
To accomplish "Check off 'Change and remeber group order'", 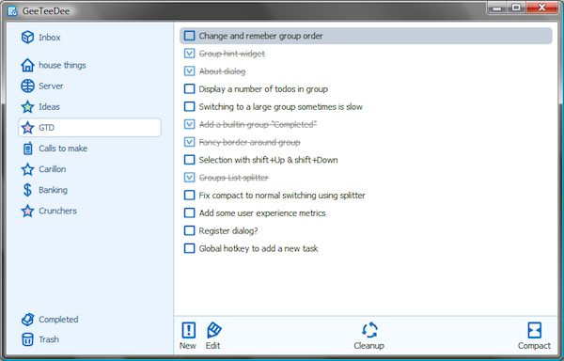I will [189, 36].
